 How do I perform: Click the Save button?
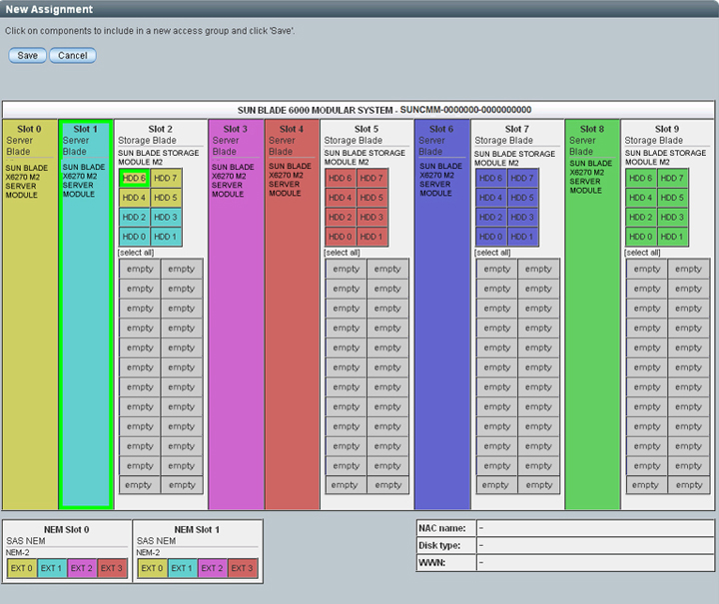pyautogui.click(x=28, y=56)
